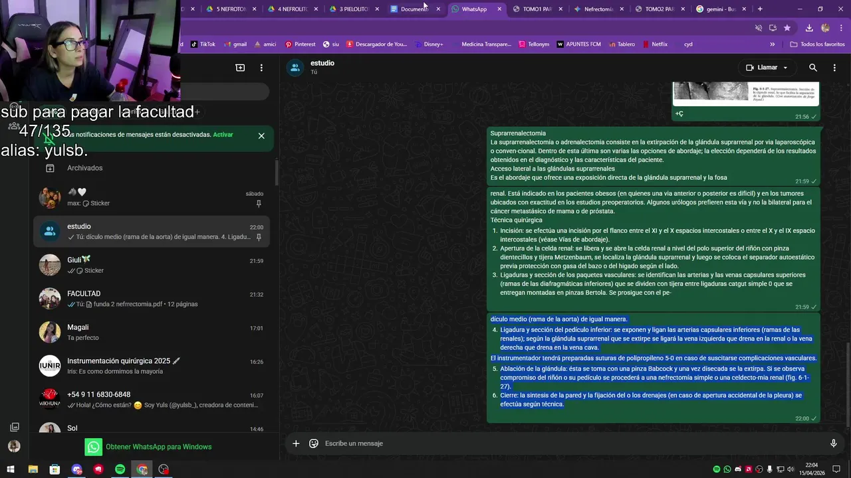Click the Suprarrenalectomía message sent at 21:59

click(654, 156)
